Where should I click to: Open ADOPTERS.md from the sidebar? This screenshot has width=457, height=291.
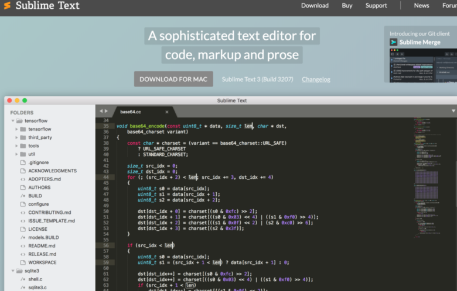click(45, 179)
